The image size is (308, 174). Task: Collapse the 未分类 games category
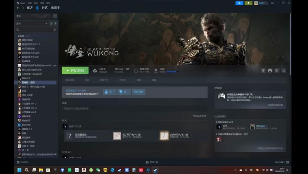[x=16, y=36]
